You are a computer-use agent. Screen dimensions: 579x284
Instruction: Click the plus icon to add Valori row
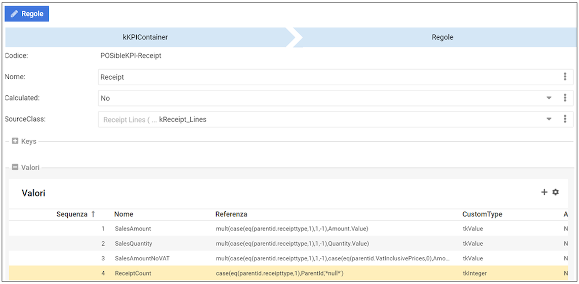pyautogui.click(x=545, y=192)
